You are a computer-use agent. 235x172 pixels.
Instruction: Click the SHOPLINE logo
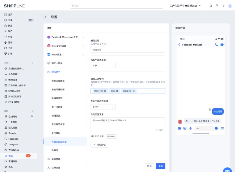[15, 6]
